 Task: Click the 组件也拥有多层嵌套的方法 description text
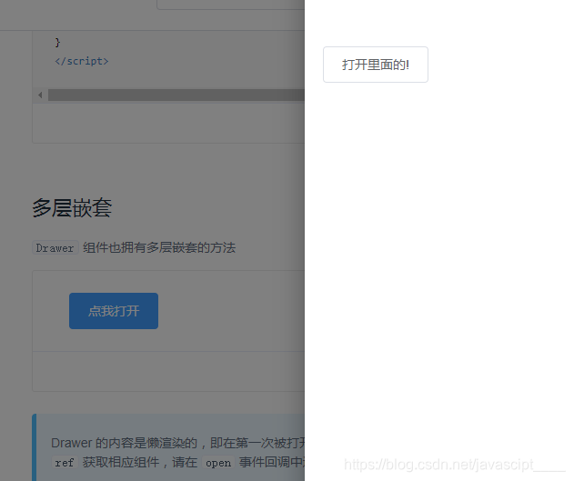(x=159, y=247)
